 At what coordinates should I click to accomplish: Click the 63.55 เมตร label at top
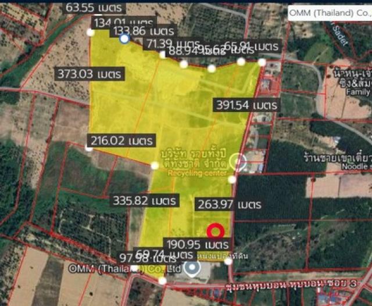(x=94, y=8)
